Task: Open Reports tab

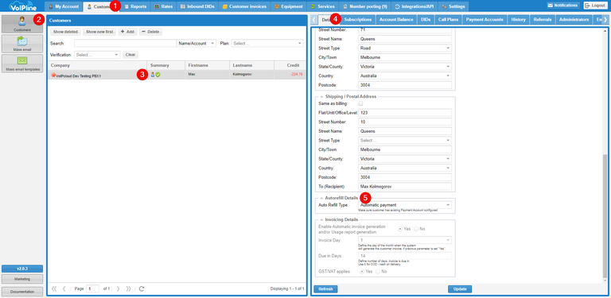Action: coord(135,6)
